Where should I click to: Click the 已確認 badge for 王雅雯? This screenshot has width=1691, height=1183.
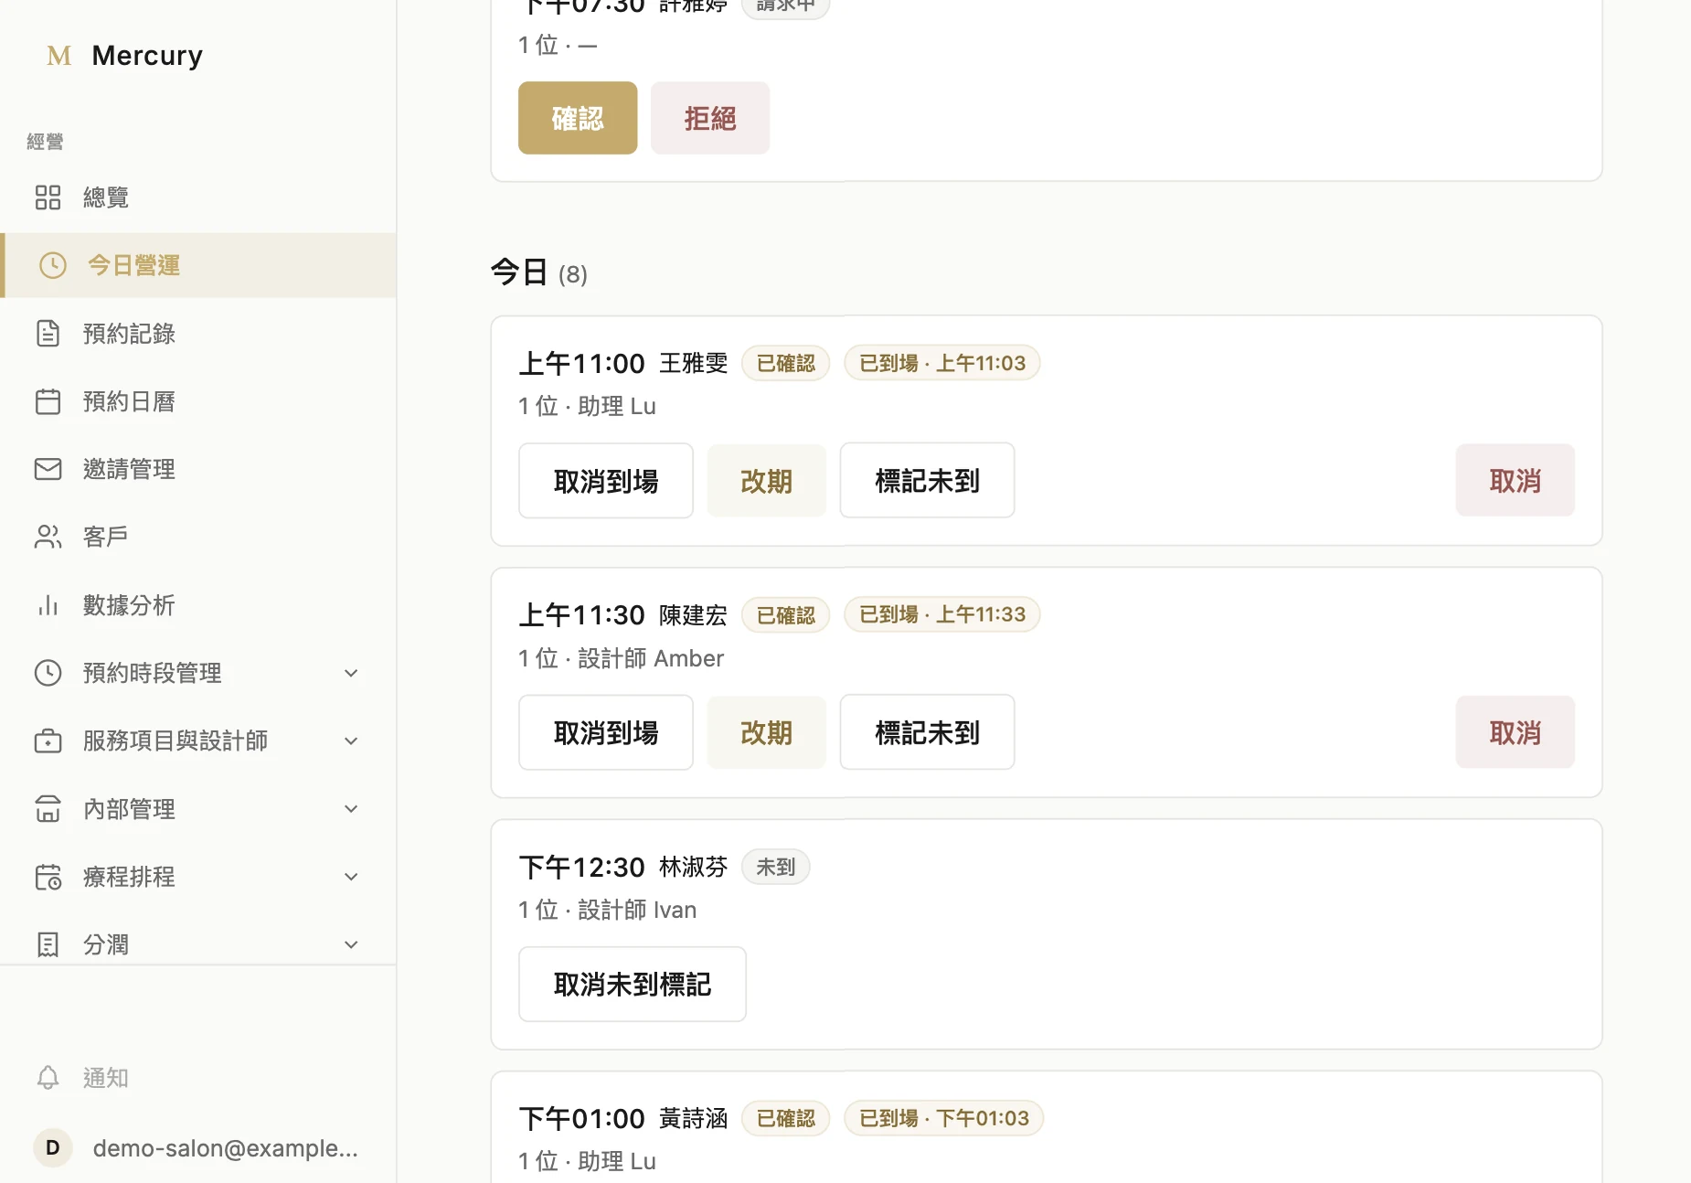[x=785, y=363]
